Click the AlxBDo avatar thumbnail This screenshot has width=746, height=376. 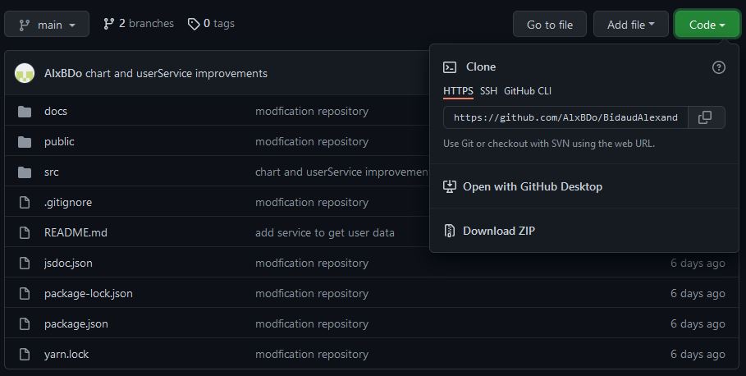click(25, 73)
